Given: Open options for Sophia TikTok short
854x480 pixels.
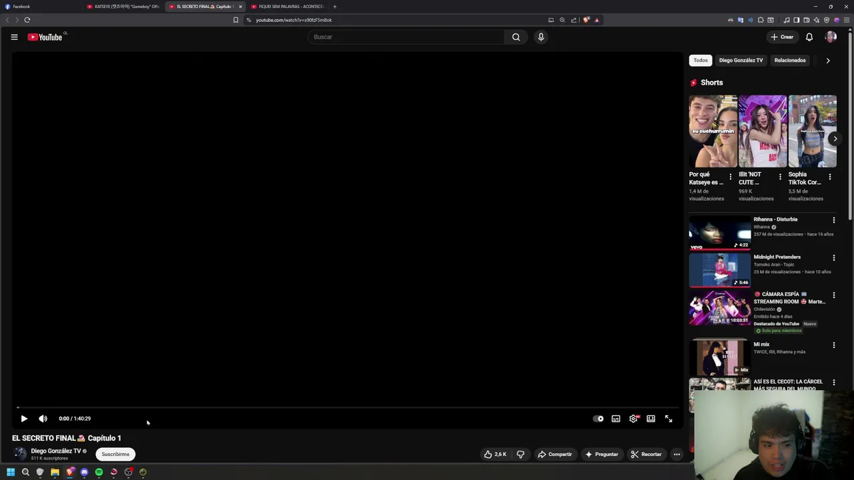Looking at the screenshot, I should 829,177.
